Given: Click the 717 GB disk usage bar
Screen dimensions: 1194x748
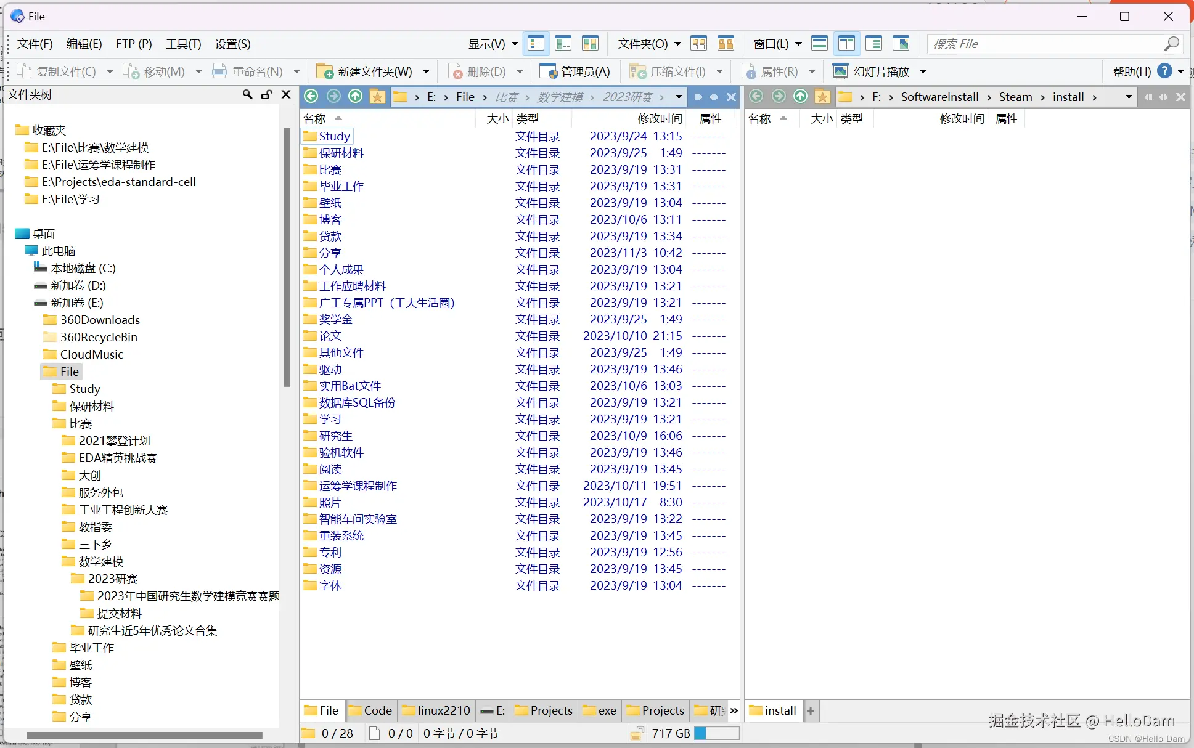Looking at the screenshot, I should click(x=716, y=733).
